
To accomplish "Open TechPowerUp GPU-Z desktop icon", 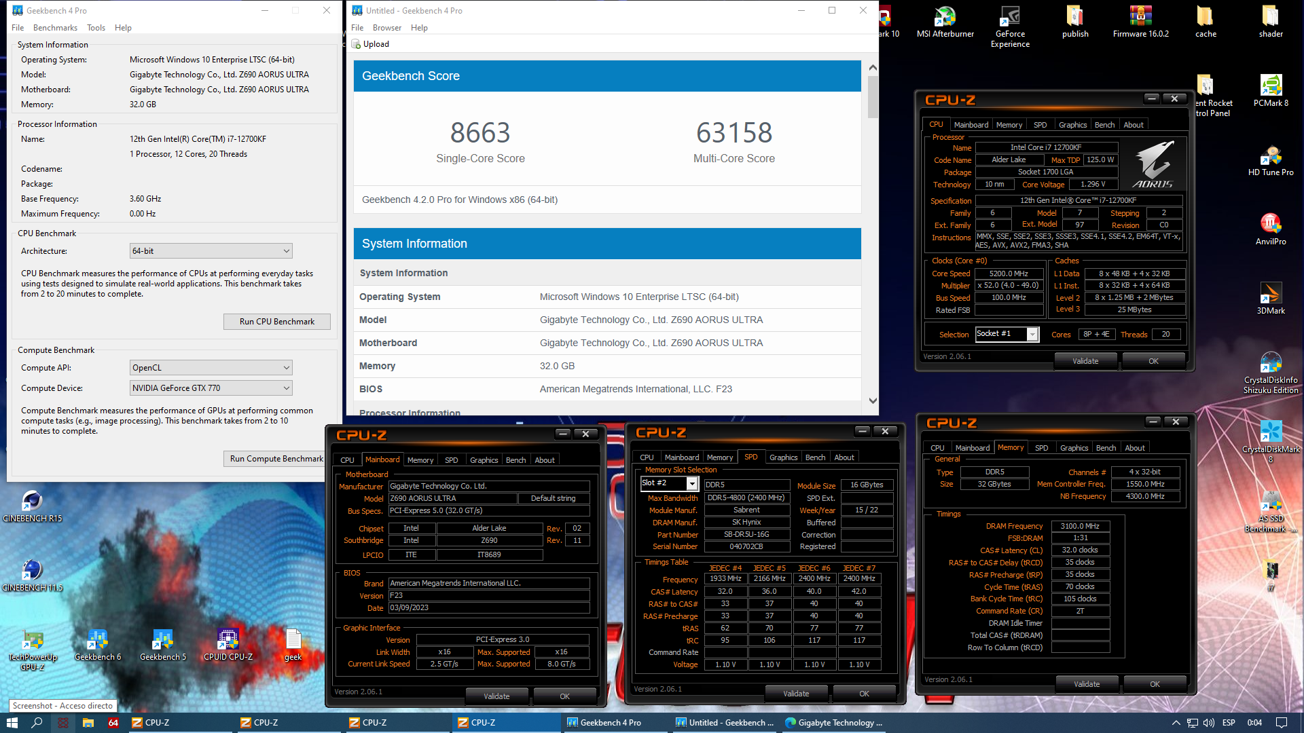I will 32,650.
